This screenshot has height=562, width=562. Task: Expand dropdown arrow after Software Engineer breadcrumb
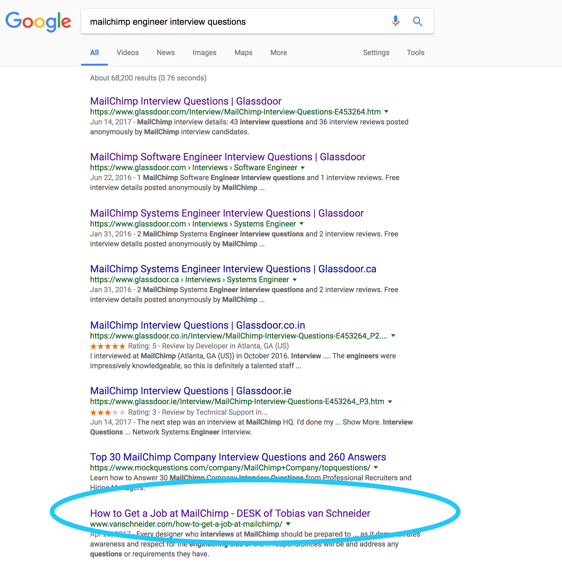tap(303, 168)
